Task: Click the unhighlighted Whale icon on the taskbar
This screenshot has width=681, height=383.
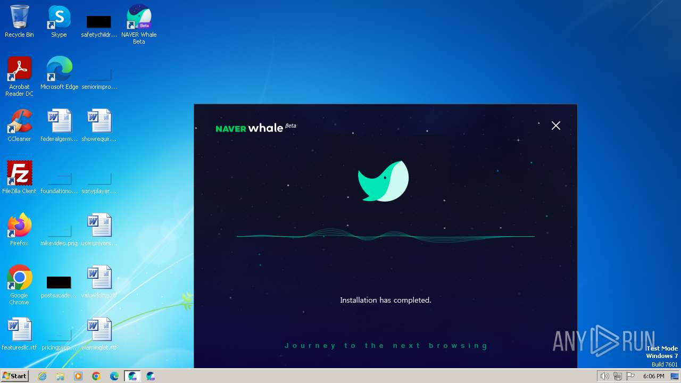Action: pos(151,376)
